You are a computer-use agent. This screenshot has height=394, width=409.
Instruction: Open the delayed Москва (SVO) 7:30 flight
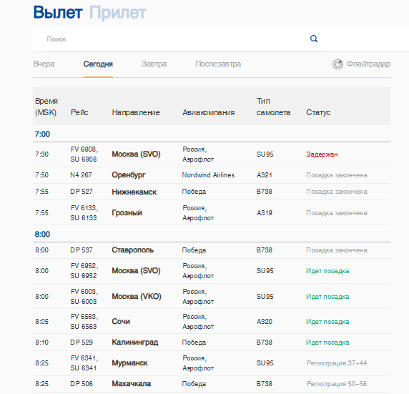click(x=212, y=154)
